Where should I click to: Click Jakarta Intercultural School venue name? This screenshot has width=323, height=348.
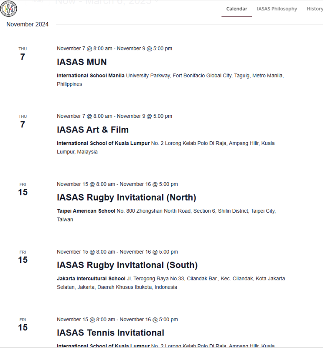point(91,279)
